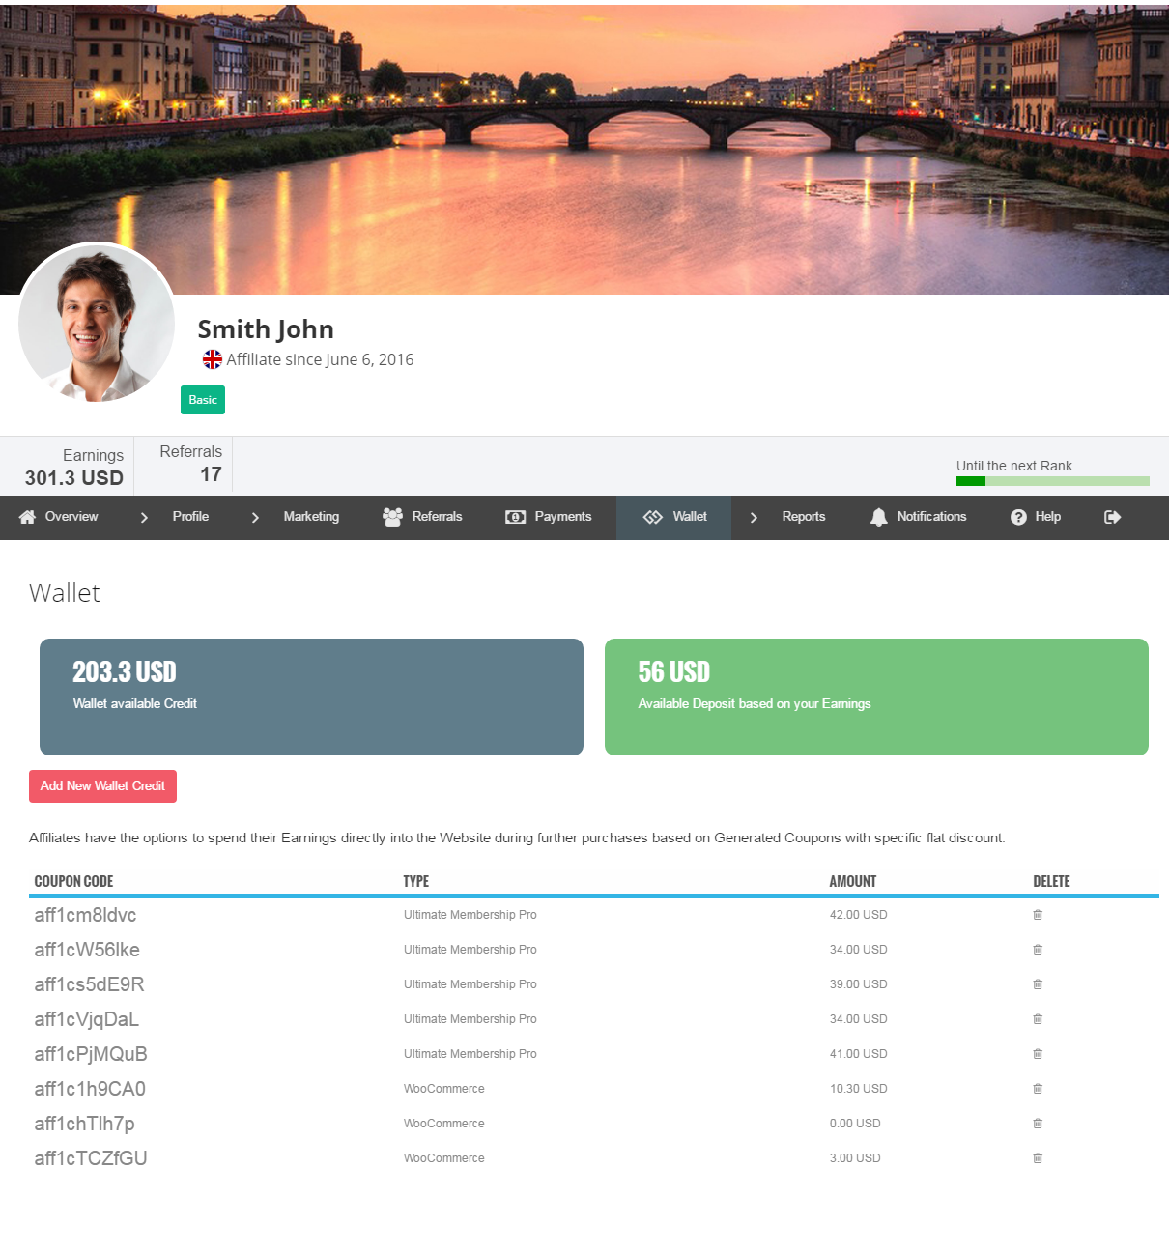Click the 42.00 USD amount
This screenshot has width=1169, height=1254.
click(x=858, y=915)
